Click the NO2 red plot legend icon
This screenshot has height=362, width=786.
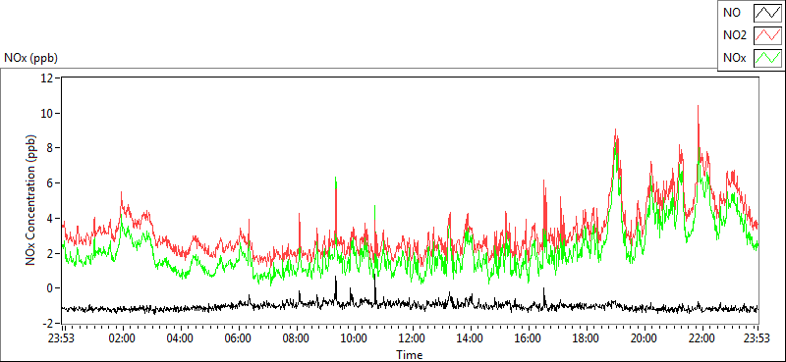click(768, 35)
